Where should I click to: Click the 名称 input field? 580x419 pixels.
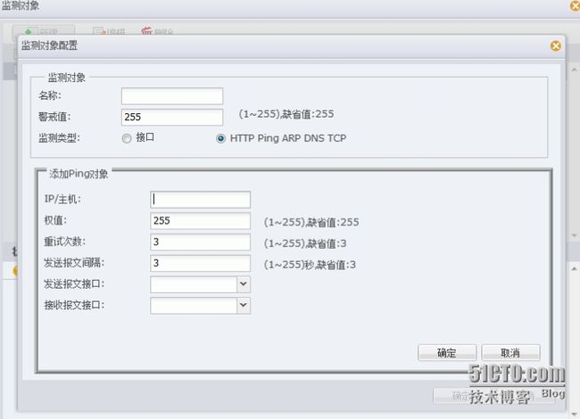pos(172,96)
